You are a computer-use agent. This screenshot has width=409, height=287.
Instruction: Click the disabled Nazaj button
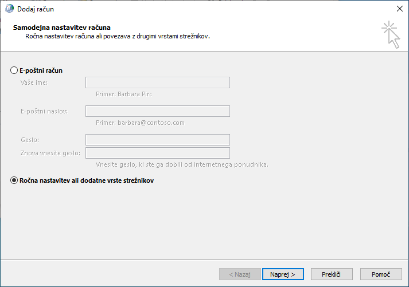[240, 274]
